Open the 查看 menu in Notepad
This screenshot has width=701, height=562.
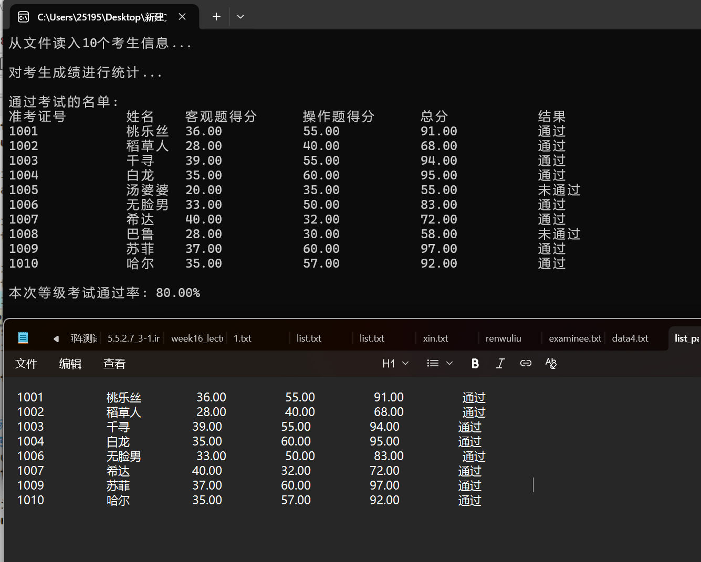click(114, 364)
